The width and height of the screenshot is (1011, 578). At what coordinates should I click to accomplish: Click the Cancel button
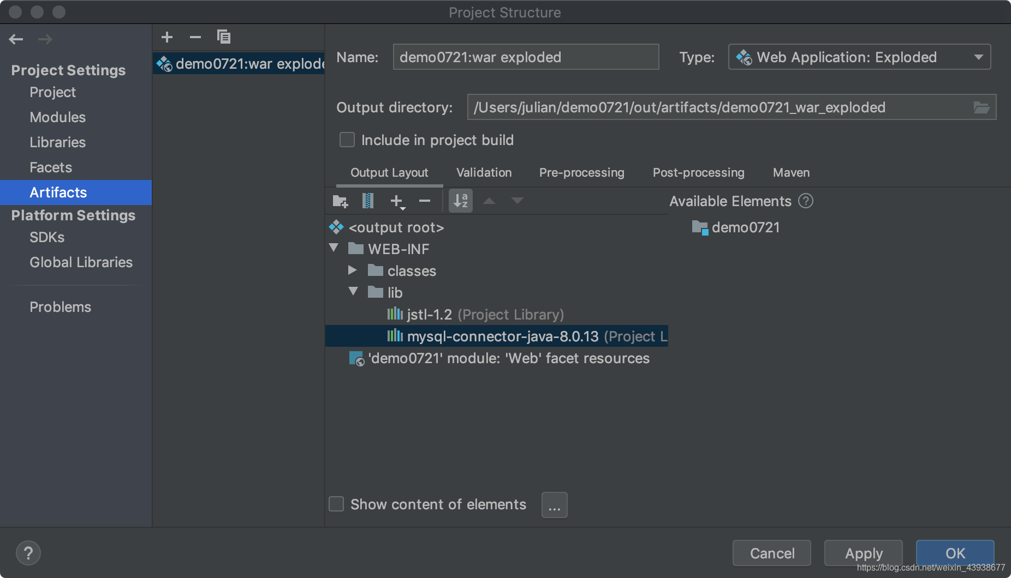click(772, 553)
